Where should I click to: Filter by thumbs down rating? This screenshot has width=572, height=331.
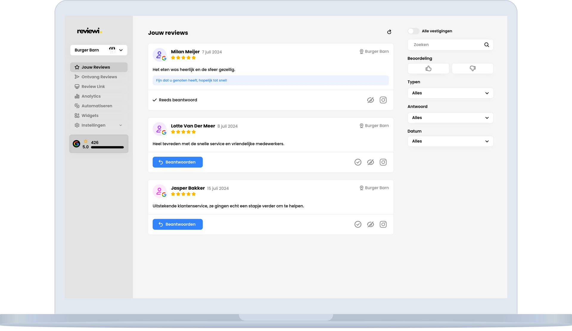[472, 69]
